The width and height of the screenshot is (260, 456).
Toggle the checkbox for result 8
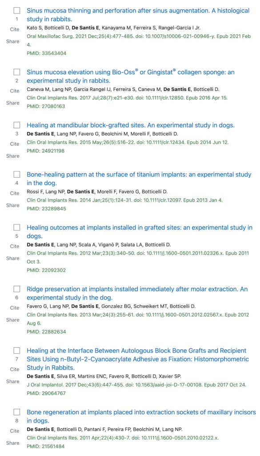click(17, 412)
